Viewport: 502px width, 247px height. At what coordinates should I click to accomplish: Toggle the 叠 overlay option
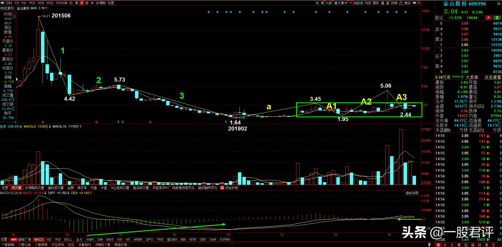[x=383, y=3]
